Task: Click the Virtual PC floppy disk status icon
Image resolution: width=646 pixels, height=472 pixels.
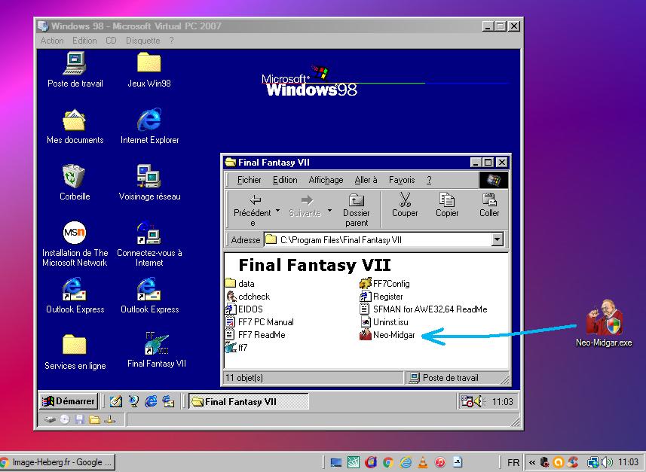Action: [79, 420]
